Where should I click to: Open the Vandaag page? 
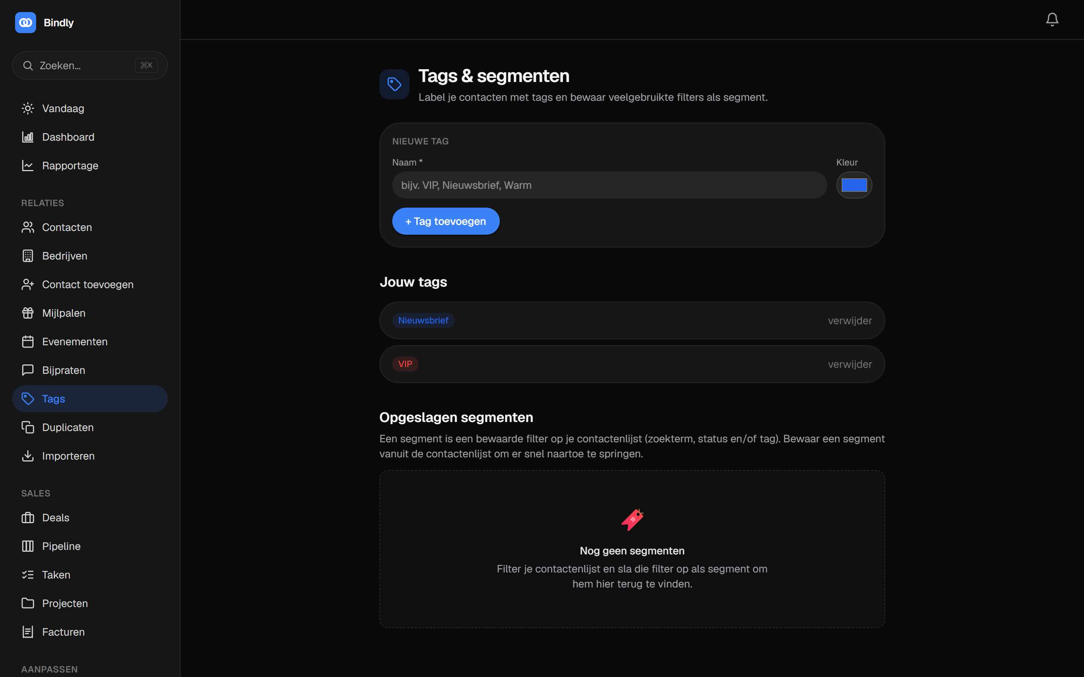click(90, 108)
